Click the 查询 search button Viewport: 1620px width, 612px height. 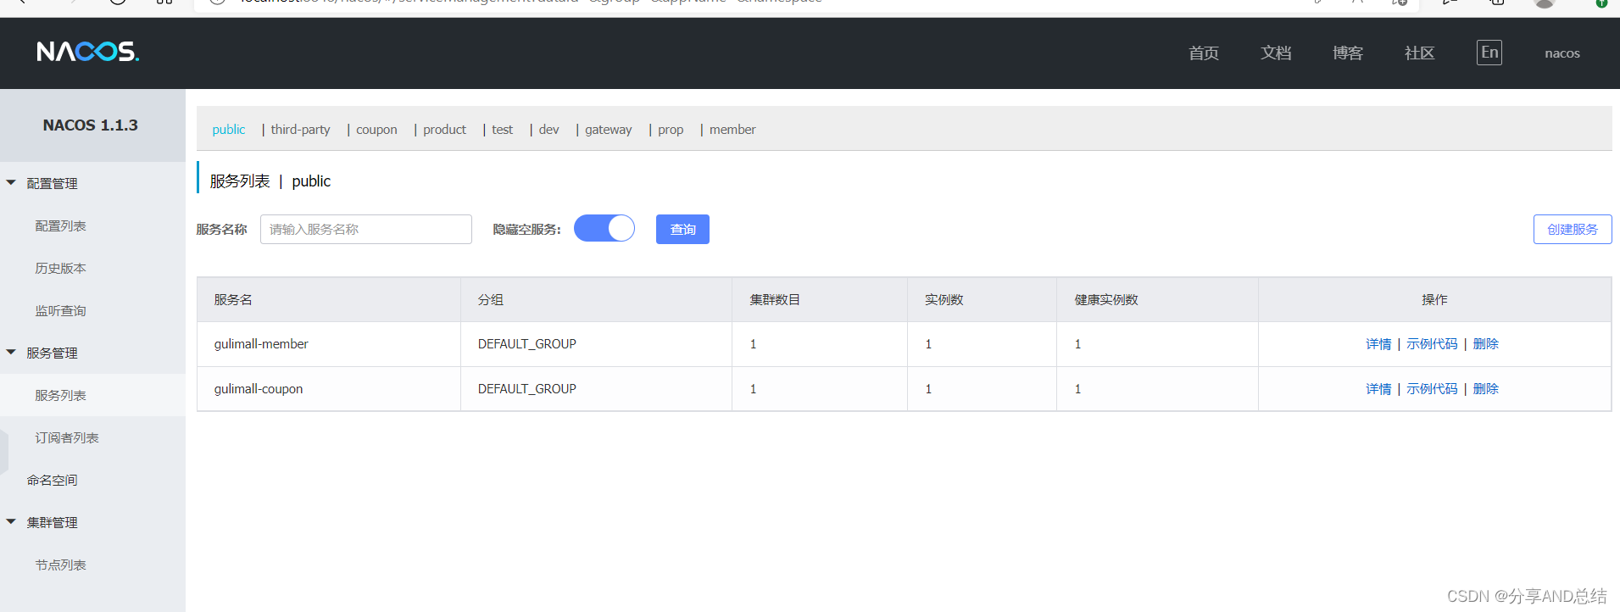pyautogui.click(x=682, y=229)
